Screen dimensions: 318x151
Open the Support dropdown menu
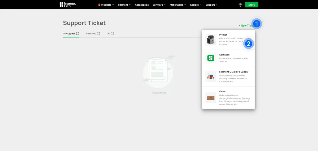tap(211, 5)
